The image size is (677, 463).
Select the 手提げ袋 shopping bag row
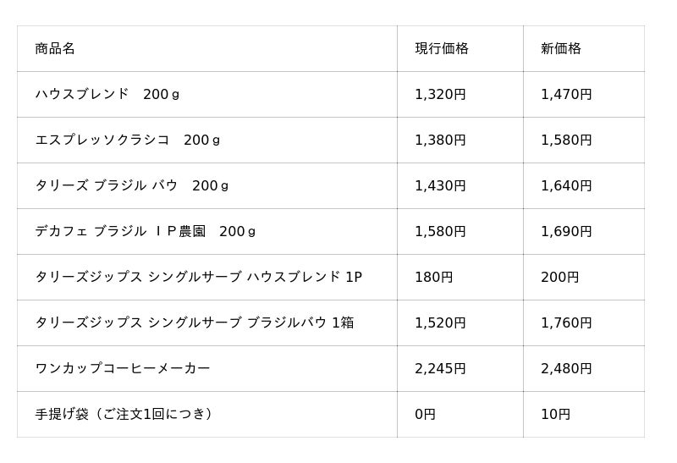[x=331, y=414]
